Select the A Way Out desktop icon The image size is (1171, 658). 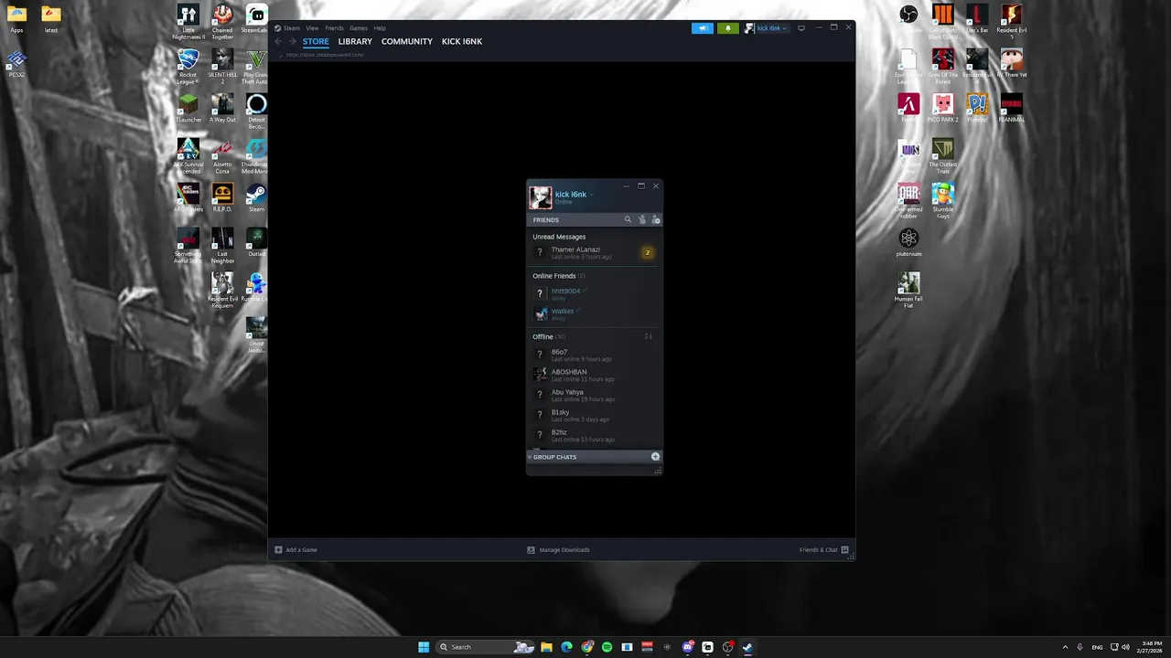coord(222,108)
